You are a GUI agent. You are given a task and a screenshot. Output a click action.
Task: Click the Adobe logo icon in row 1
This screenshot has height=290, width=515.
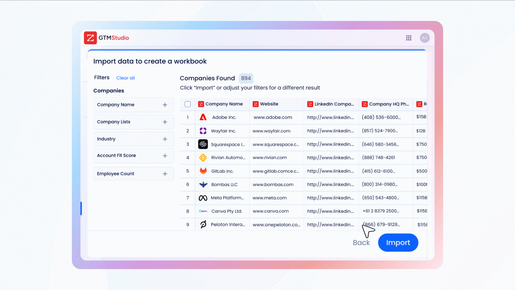point(203,118)
